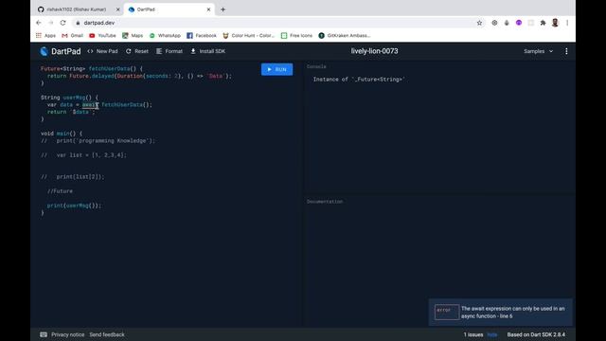Open the Color Hunt bookmark
This screenshot has width=606, height=341.
click(x=248, y=36)
